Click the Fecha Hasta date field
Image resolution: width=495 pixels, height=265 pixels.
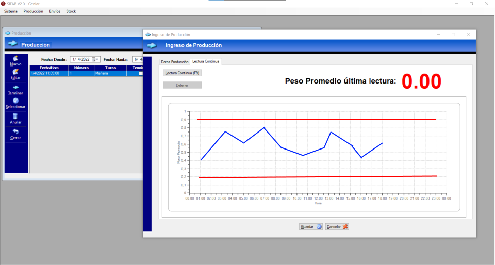pos(138,59)
